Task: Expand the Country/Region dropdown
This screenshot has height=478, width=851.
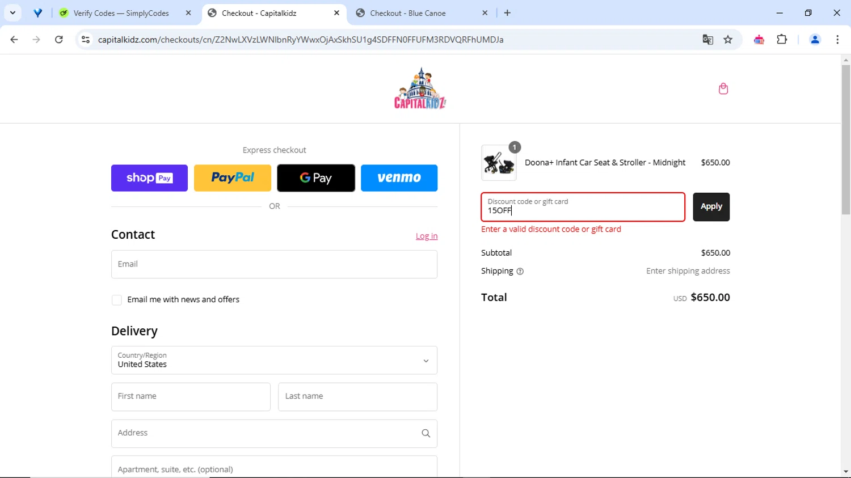Action: [x=274, y=361]
